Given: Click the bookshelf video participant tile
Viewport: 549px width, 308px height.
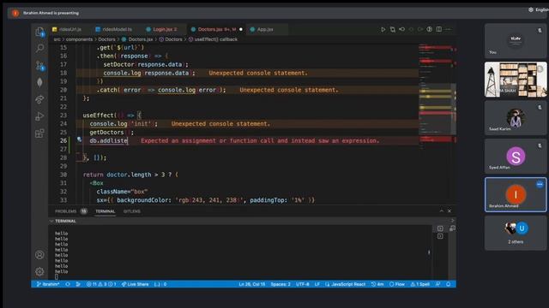Looking at the screenshot, I should (x=516, y=80).
